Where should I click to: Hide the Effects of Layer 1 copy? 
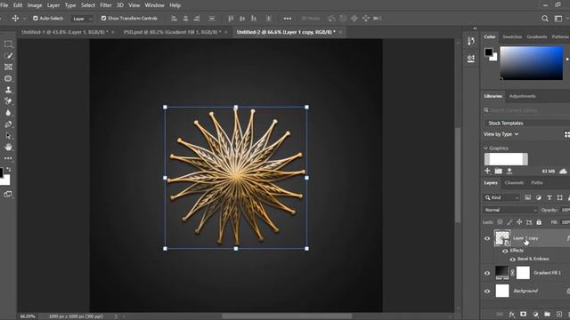pyautogui.click(x=505, y=251)
